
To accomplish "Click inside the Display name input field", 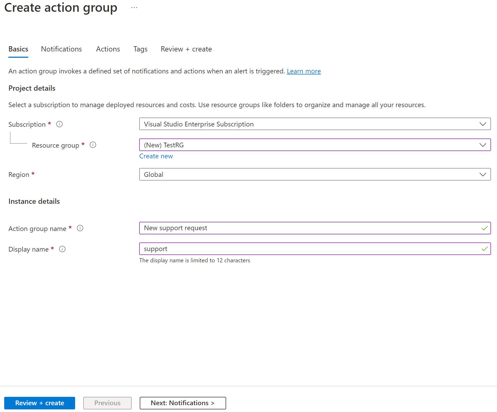I will (x=262, y=248).
